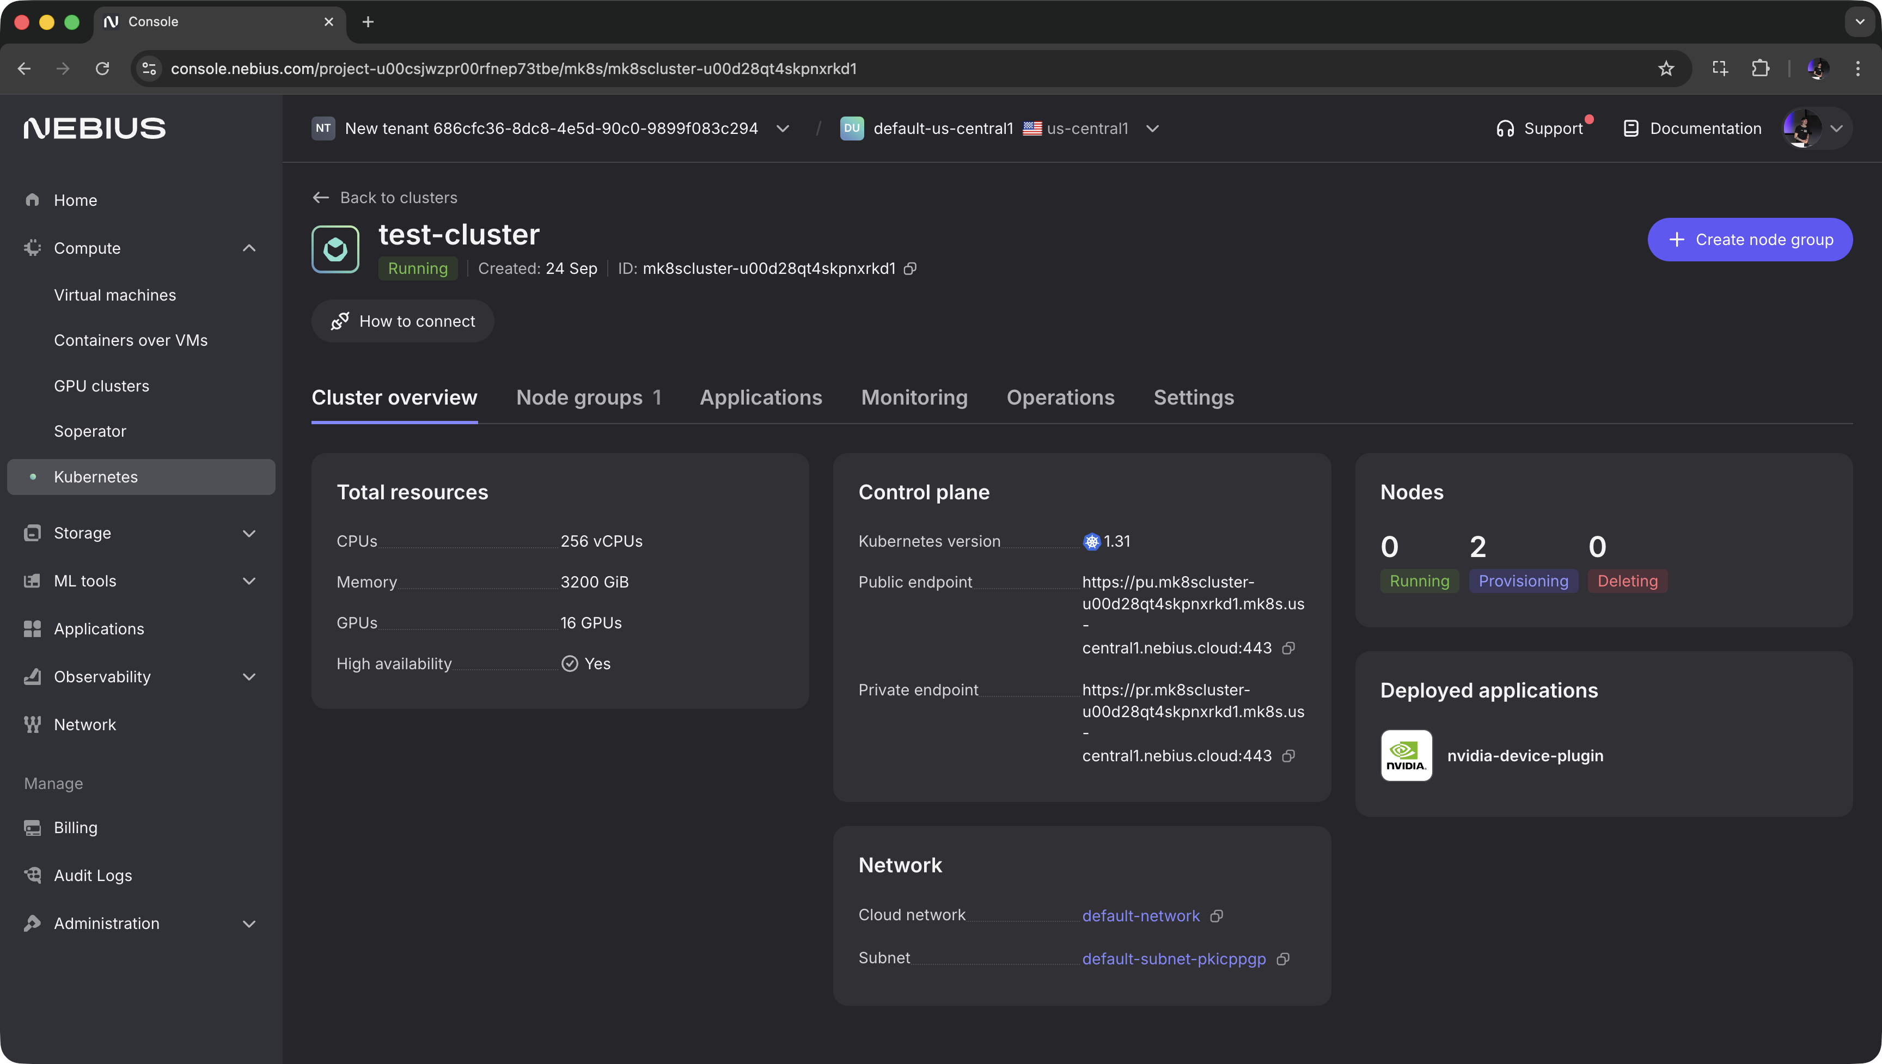Open the default-network link

tap(1140, 916)
